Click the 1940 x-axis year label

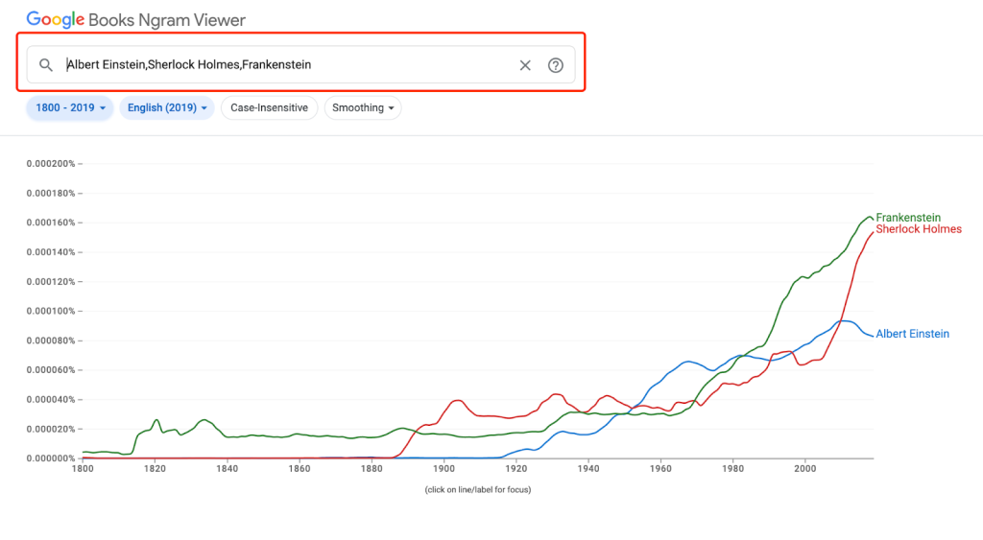(588, 469)
